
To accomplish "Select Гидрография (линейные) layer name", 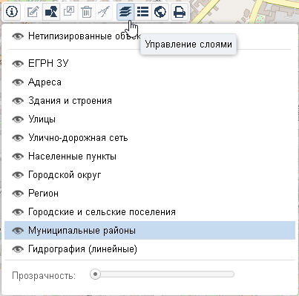I will pyautogui.click(x=82, y=249).
